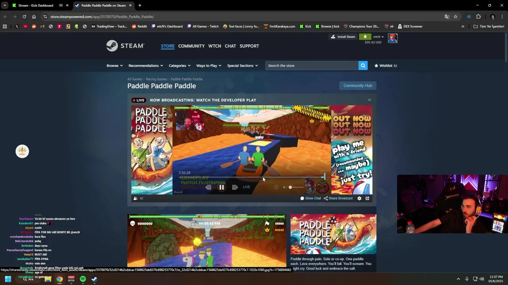Click Share Broadcast link

coord(338,198)
